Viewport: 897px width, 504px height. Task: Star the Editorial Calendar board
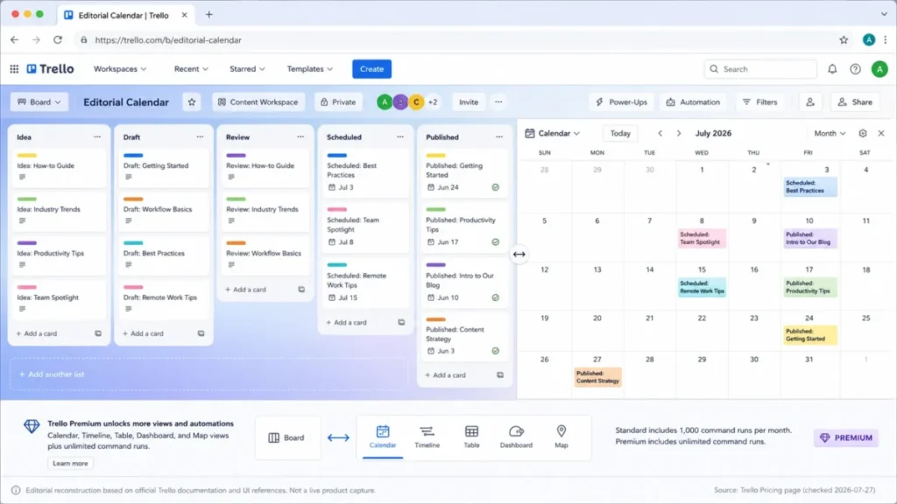[192, 101]
